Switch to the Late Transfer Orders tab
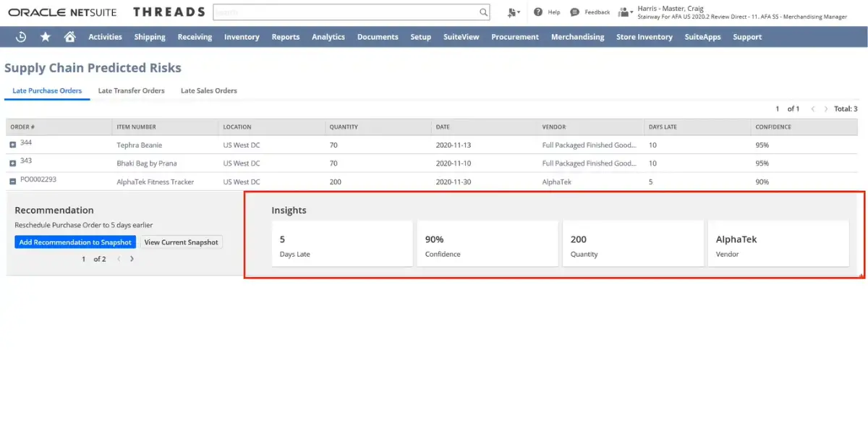This screenshot has height=434, width=868. coord(132,91)
